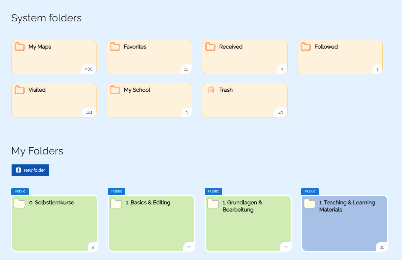The image size is (402, 260).
Task: Click the Visited folder icon
Action: 19,90
